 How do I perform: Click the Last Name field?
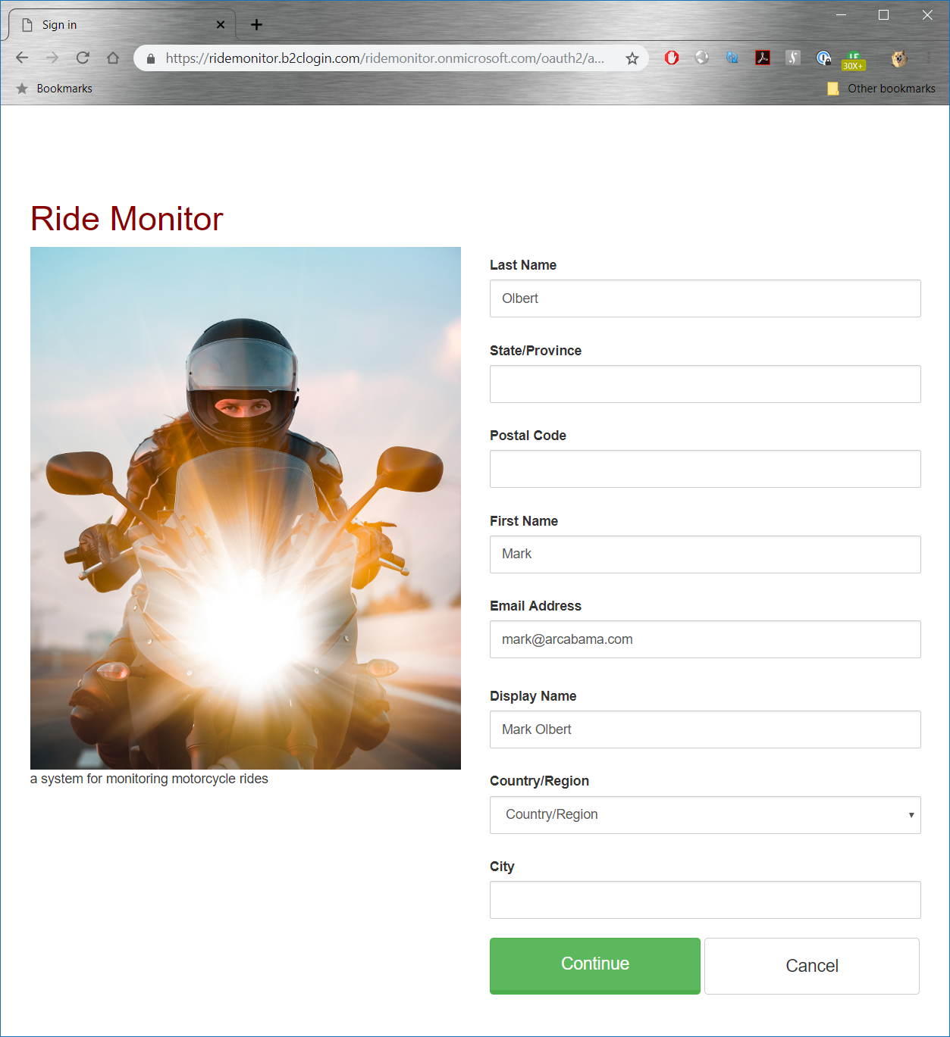[x=705, y=298]
